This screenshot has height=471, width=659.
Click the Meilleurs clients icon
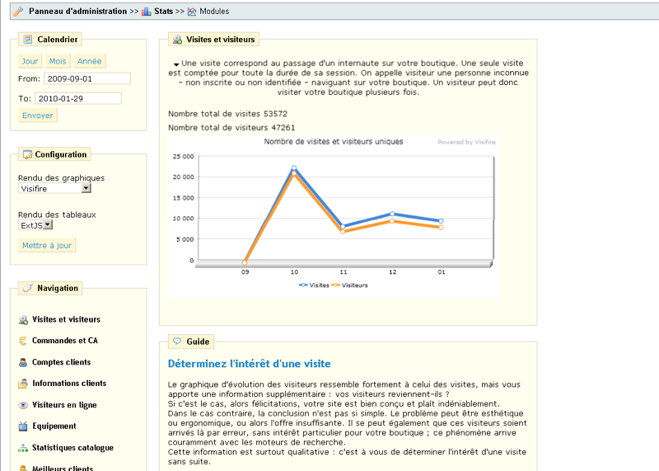pos(23,468)
